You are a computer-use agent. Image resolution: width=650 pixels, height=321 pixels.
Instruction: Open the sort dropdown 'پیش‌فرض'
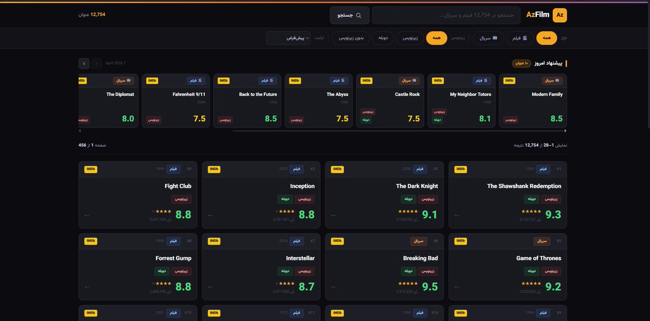pyautogui.click(x=288, y=38)
